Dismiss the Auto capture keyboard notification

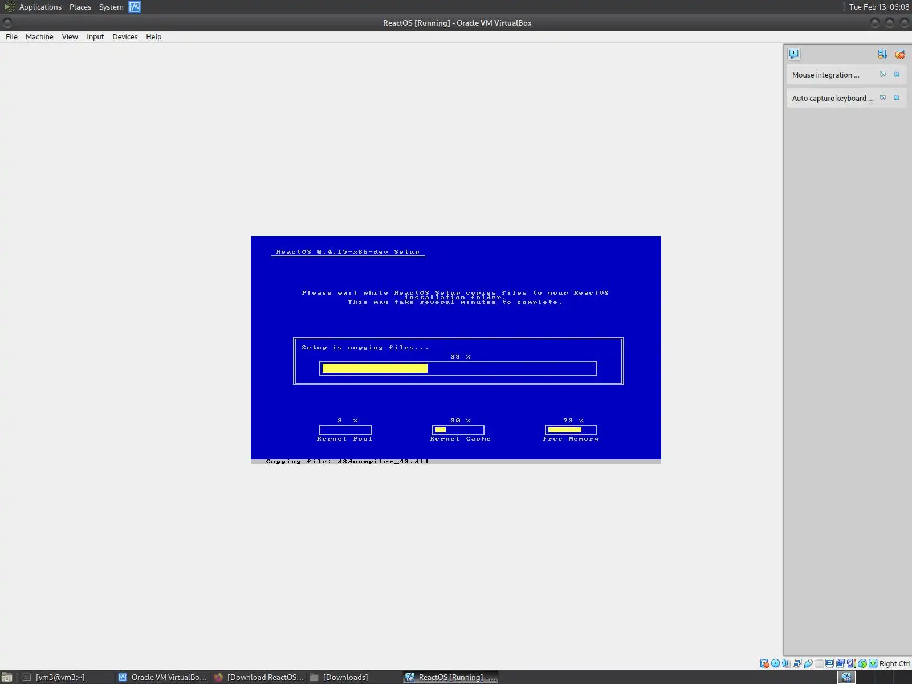(x=897, y=98)
